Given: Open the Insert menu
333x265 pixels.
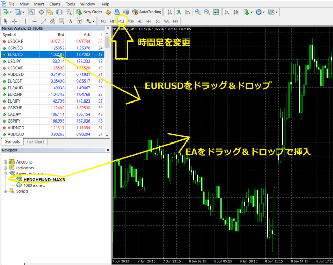Looking at the screenshot, I should point(39,4).
